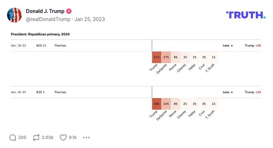Click the 59% Trump color cell
The image size is (273, 148).
coord(156,104)
